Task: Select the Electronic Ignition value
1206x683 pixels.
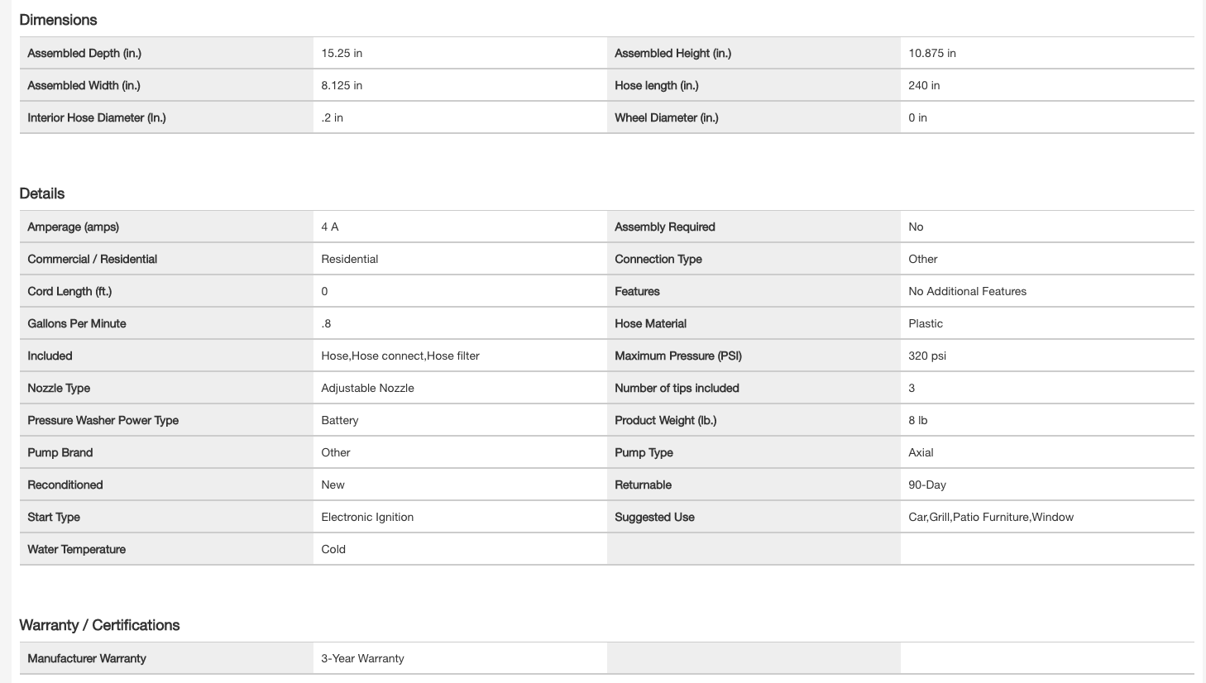Action: (367, 517)
